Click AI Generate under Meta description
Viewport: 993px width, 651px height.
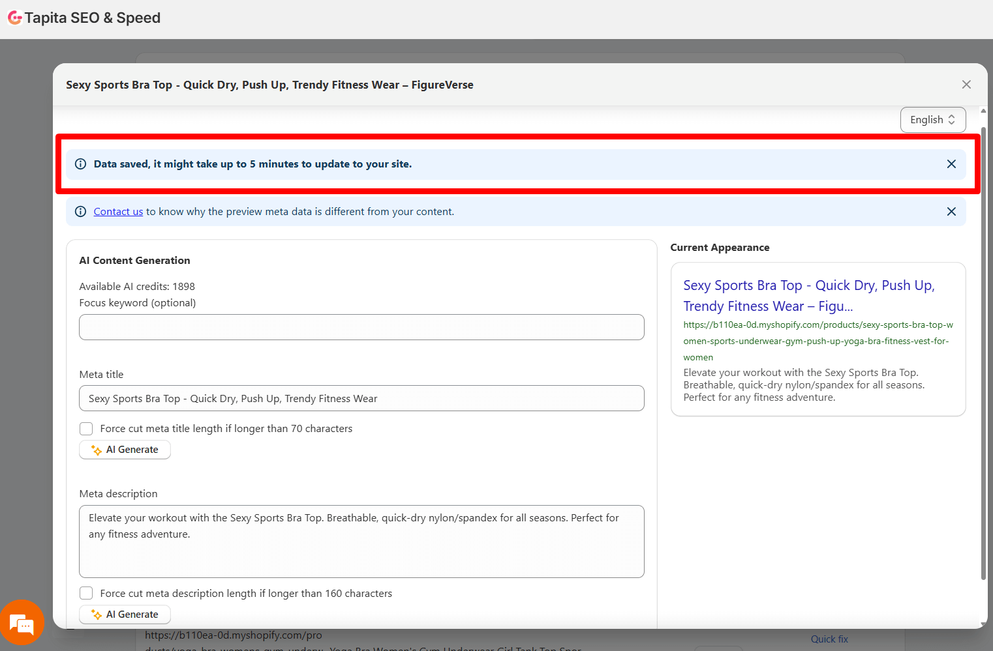pos(125,615)
